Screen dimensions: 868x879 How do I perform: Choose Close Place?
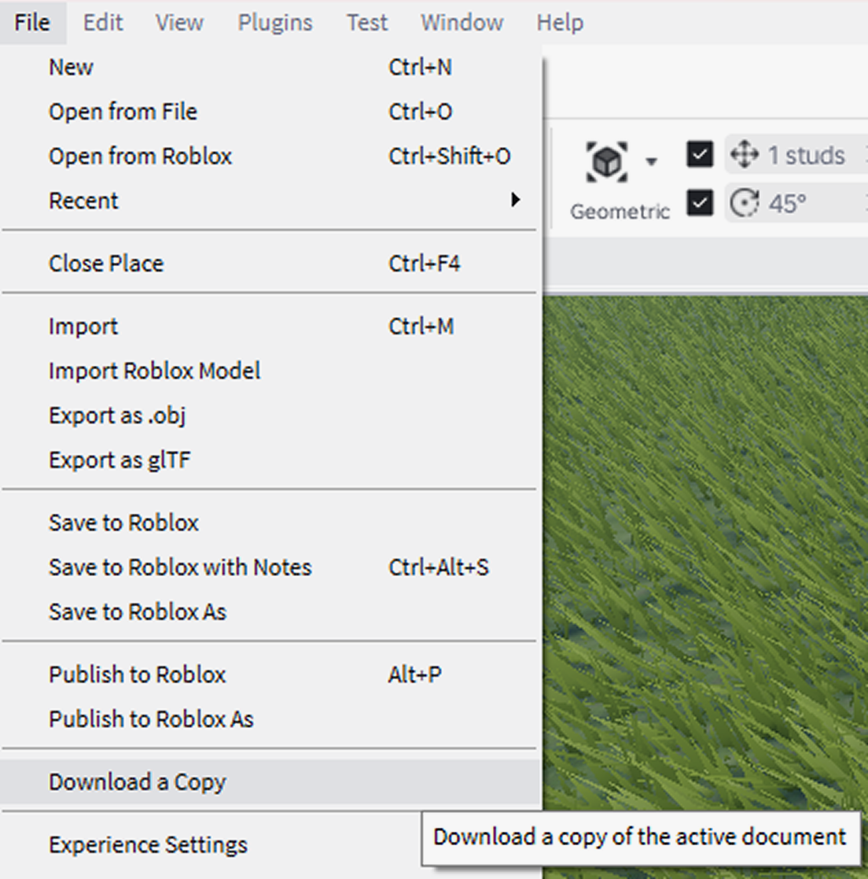click(x=270, y=263)
